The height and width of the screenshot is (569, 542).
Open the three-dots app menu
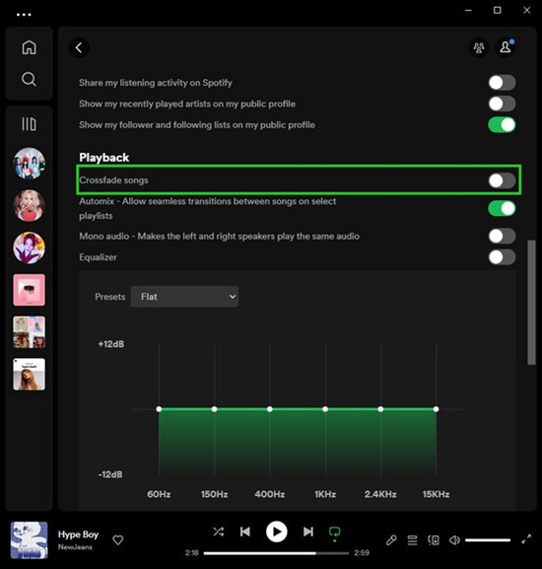(24, 15)
